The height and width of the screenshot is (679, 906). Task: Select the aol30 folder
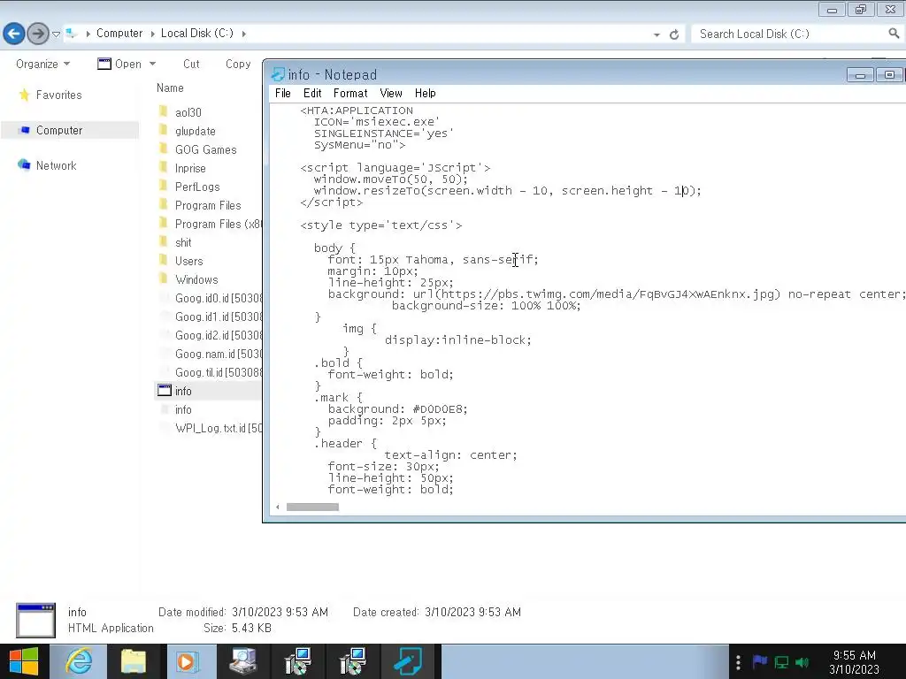click(x=188, y=112)
